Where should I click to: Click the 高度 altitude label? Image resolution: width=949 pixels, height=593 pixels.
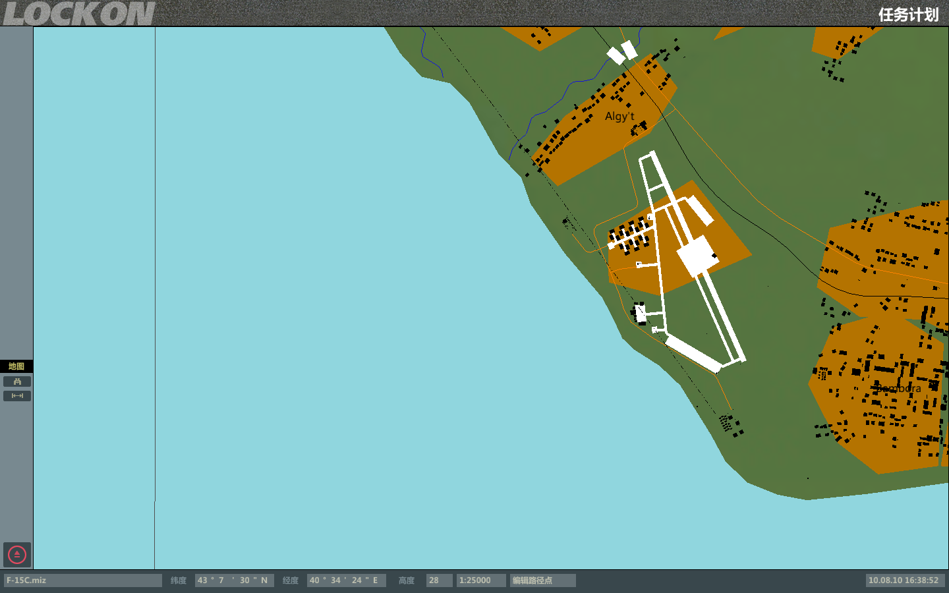(407, 580)
